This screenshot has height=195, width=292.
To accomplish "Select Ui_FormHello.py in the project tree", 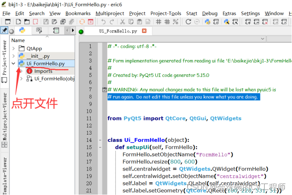I will tap(46, 63).
